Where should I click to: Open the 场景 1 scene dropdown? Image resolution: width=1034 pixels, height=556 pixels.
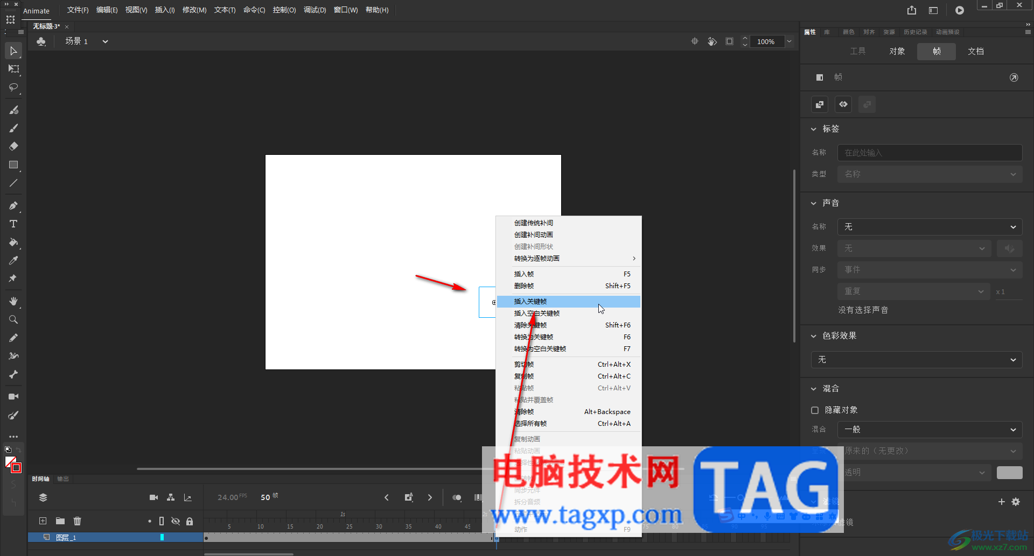[x=105, y=41]
